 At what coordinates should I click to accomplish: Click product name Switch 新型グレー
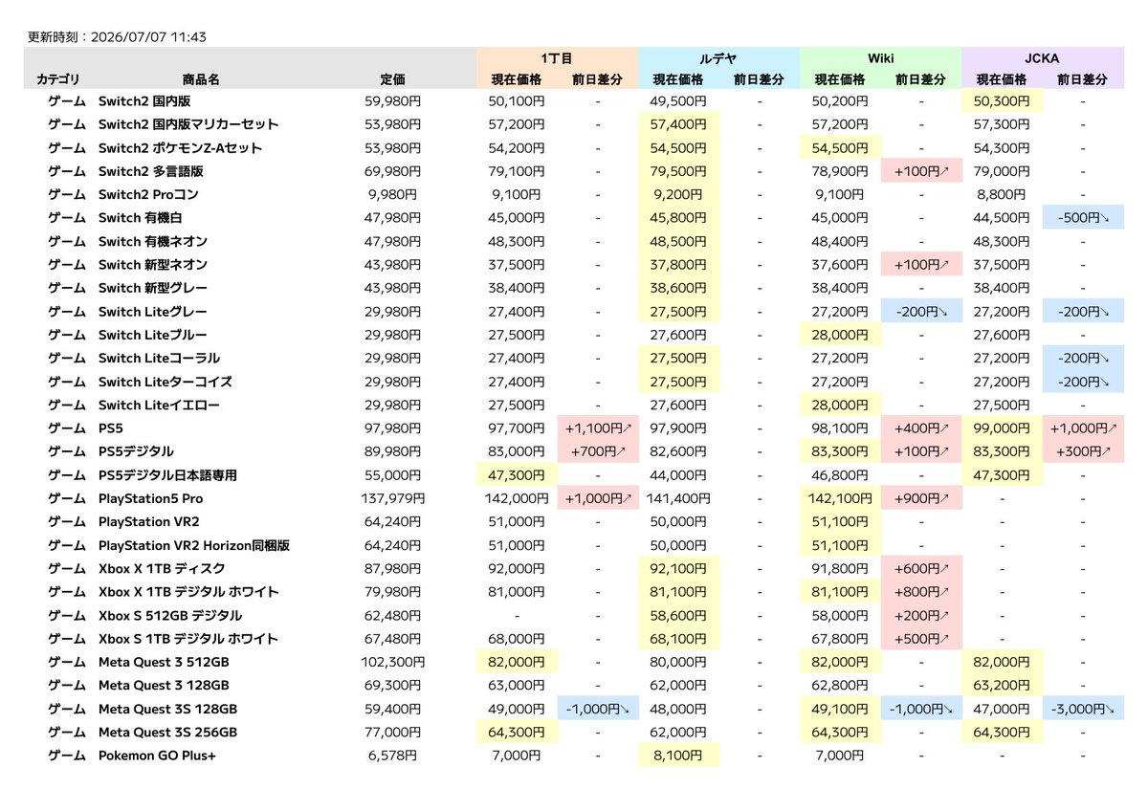click(153, 288)
